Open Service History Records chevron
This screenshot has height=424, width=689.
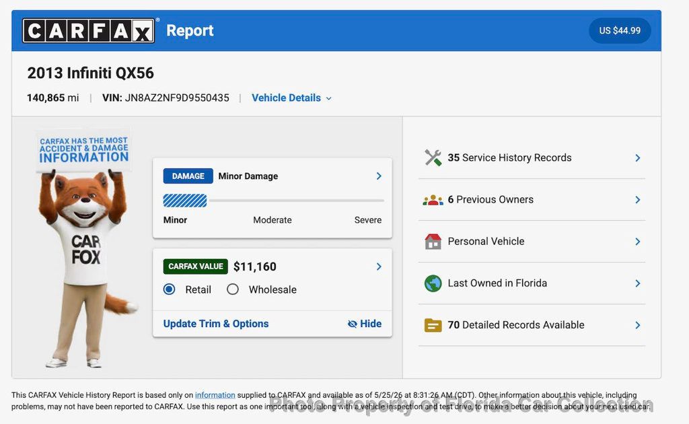[638, 157]
